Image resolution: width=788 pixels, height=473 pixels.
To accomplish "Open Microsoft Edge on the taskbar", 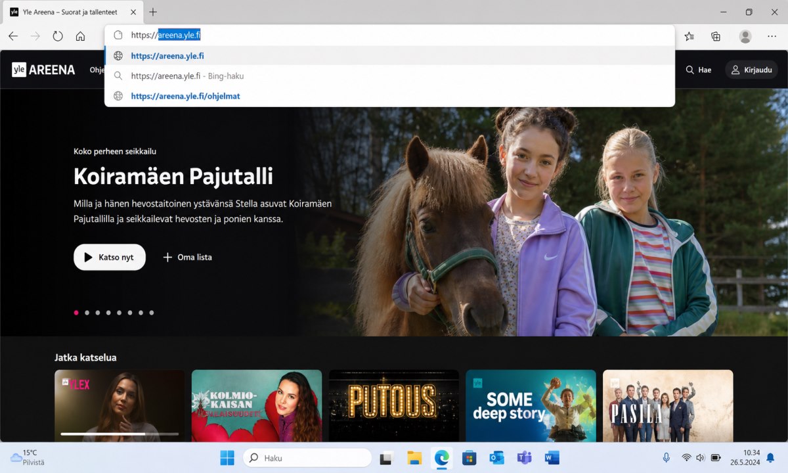I will [441, 458].
